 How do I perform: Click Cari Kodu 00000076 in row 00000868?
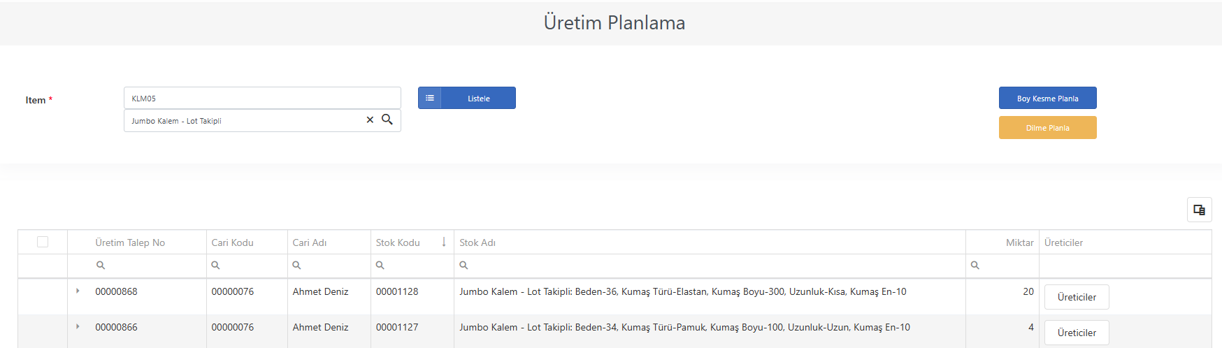(233, 291)
